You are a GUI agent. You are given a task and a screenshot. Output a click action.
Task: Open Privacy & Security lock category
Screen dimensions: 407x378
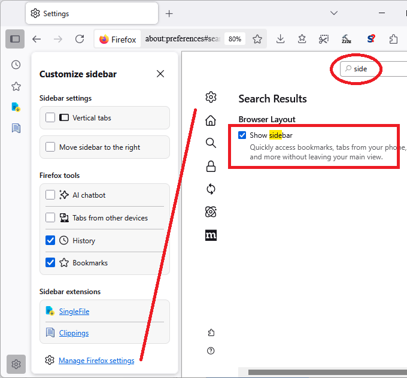point(211,167)
